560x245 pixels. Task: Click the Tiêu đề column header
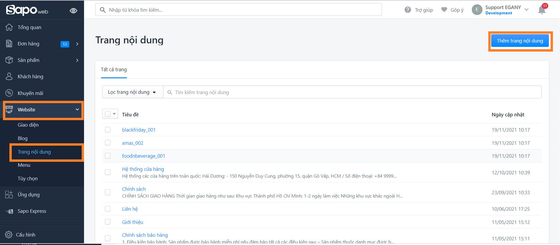130,115
